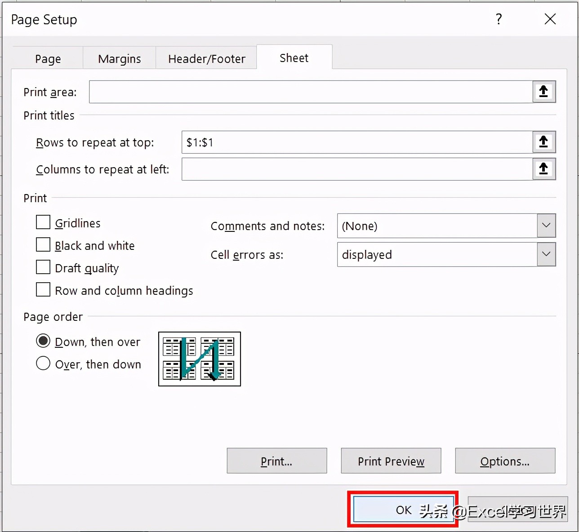Tick the Black and white checkbox
Screen dimensions: 579x532
click(x=43, y=245)
